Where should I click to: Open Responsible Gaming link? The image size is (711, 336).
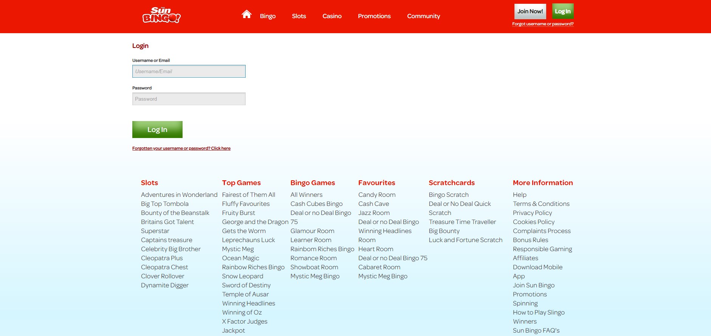pyautogui.click(x=542, y=249)
